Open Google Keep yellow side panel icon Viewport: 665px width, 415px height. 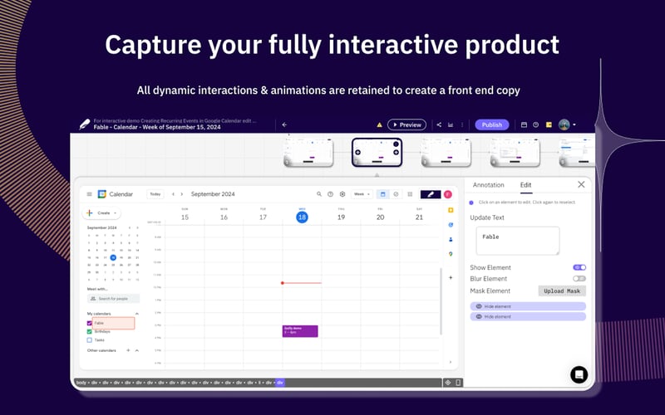451,210
